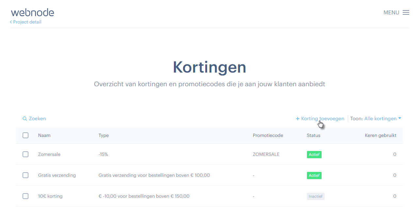
Task: Open the Alle kortingen filter dropdown
Action: [380, 118]
